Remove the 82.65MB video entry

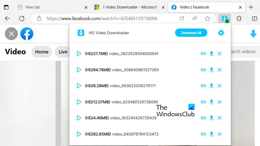coord(220,134)
